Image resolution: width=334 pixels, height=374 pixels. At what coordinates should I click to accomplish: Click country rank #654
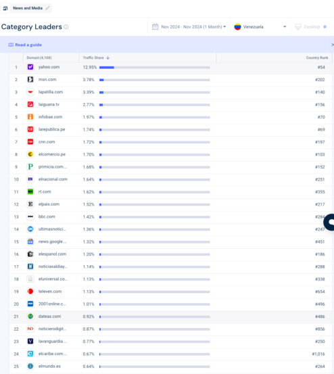[x=320, y=291]
